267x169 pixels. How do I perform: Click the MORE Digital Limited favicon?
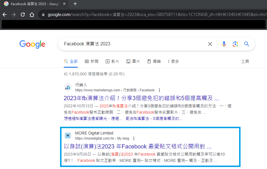[x=68, y=136]
